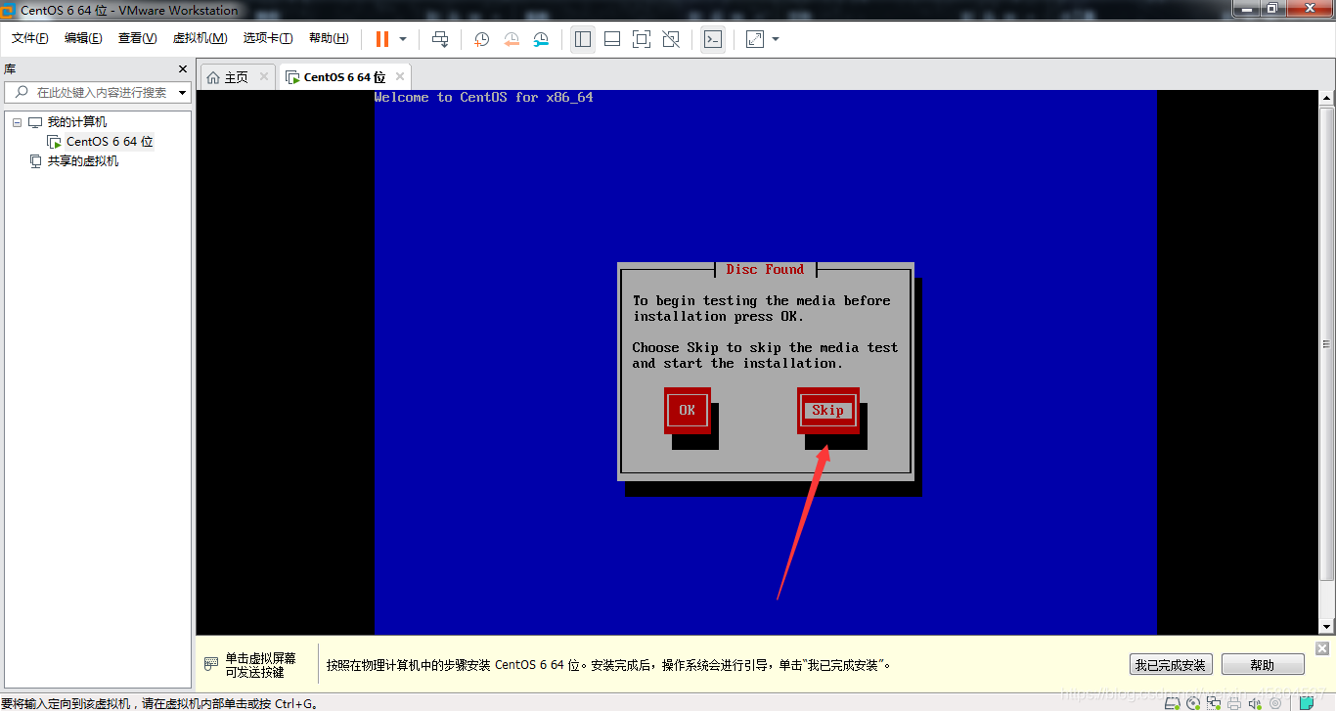Click the scroll up arrow of VM view
Screen dimensions: 1336x712
pyautogui.click(x=1327, y=98)
